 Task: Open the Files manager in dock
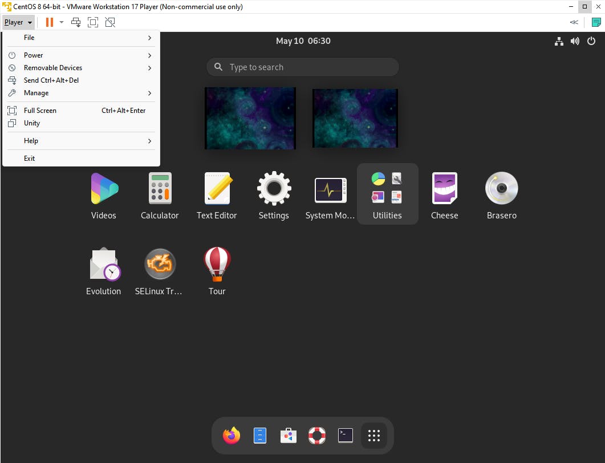pos(259,436)
